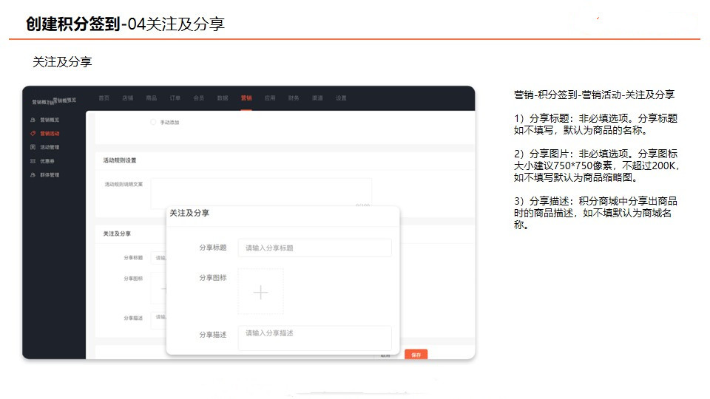Screen dimensions: 710x399
Task: Switch to the 数据 top nav tab
Action: [223, 98]
